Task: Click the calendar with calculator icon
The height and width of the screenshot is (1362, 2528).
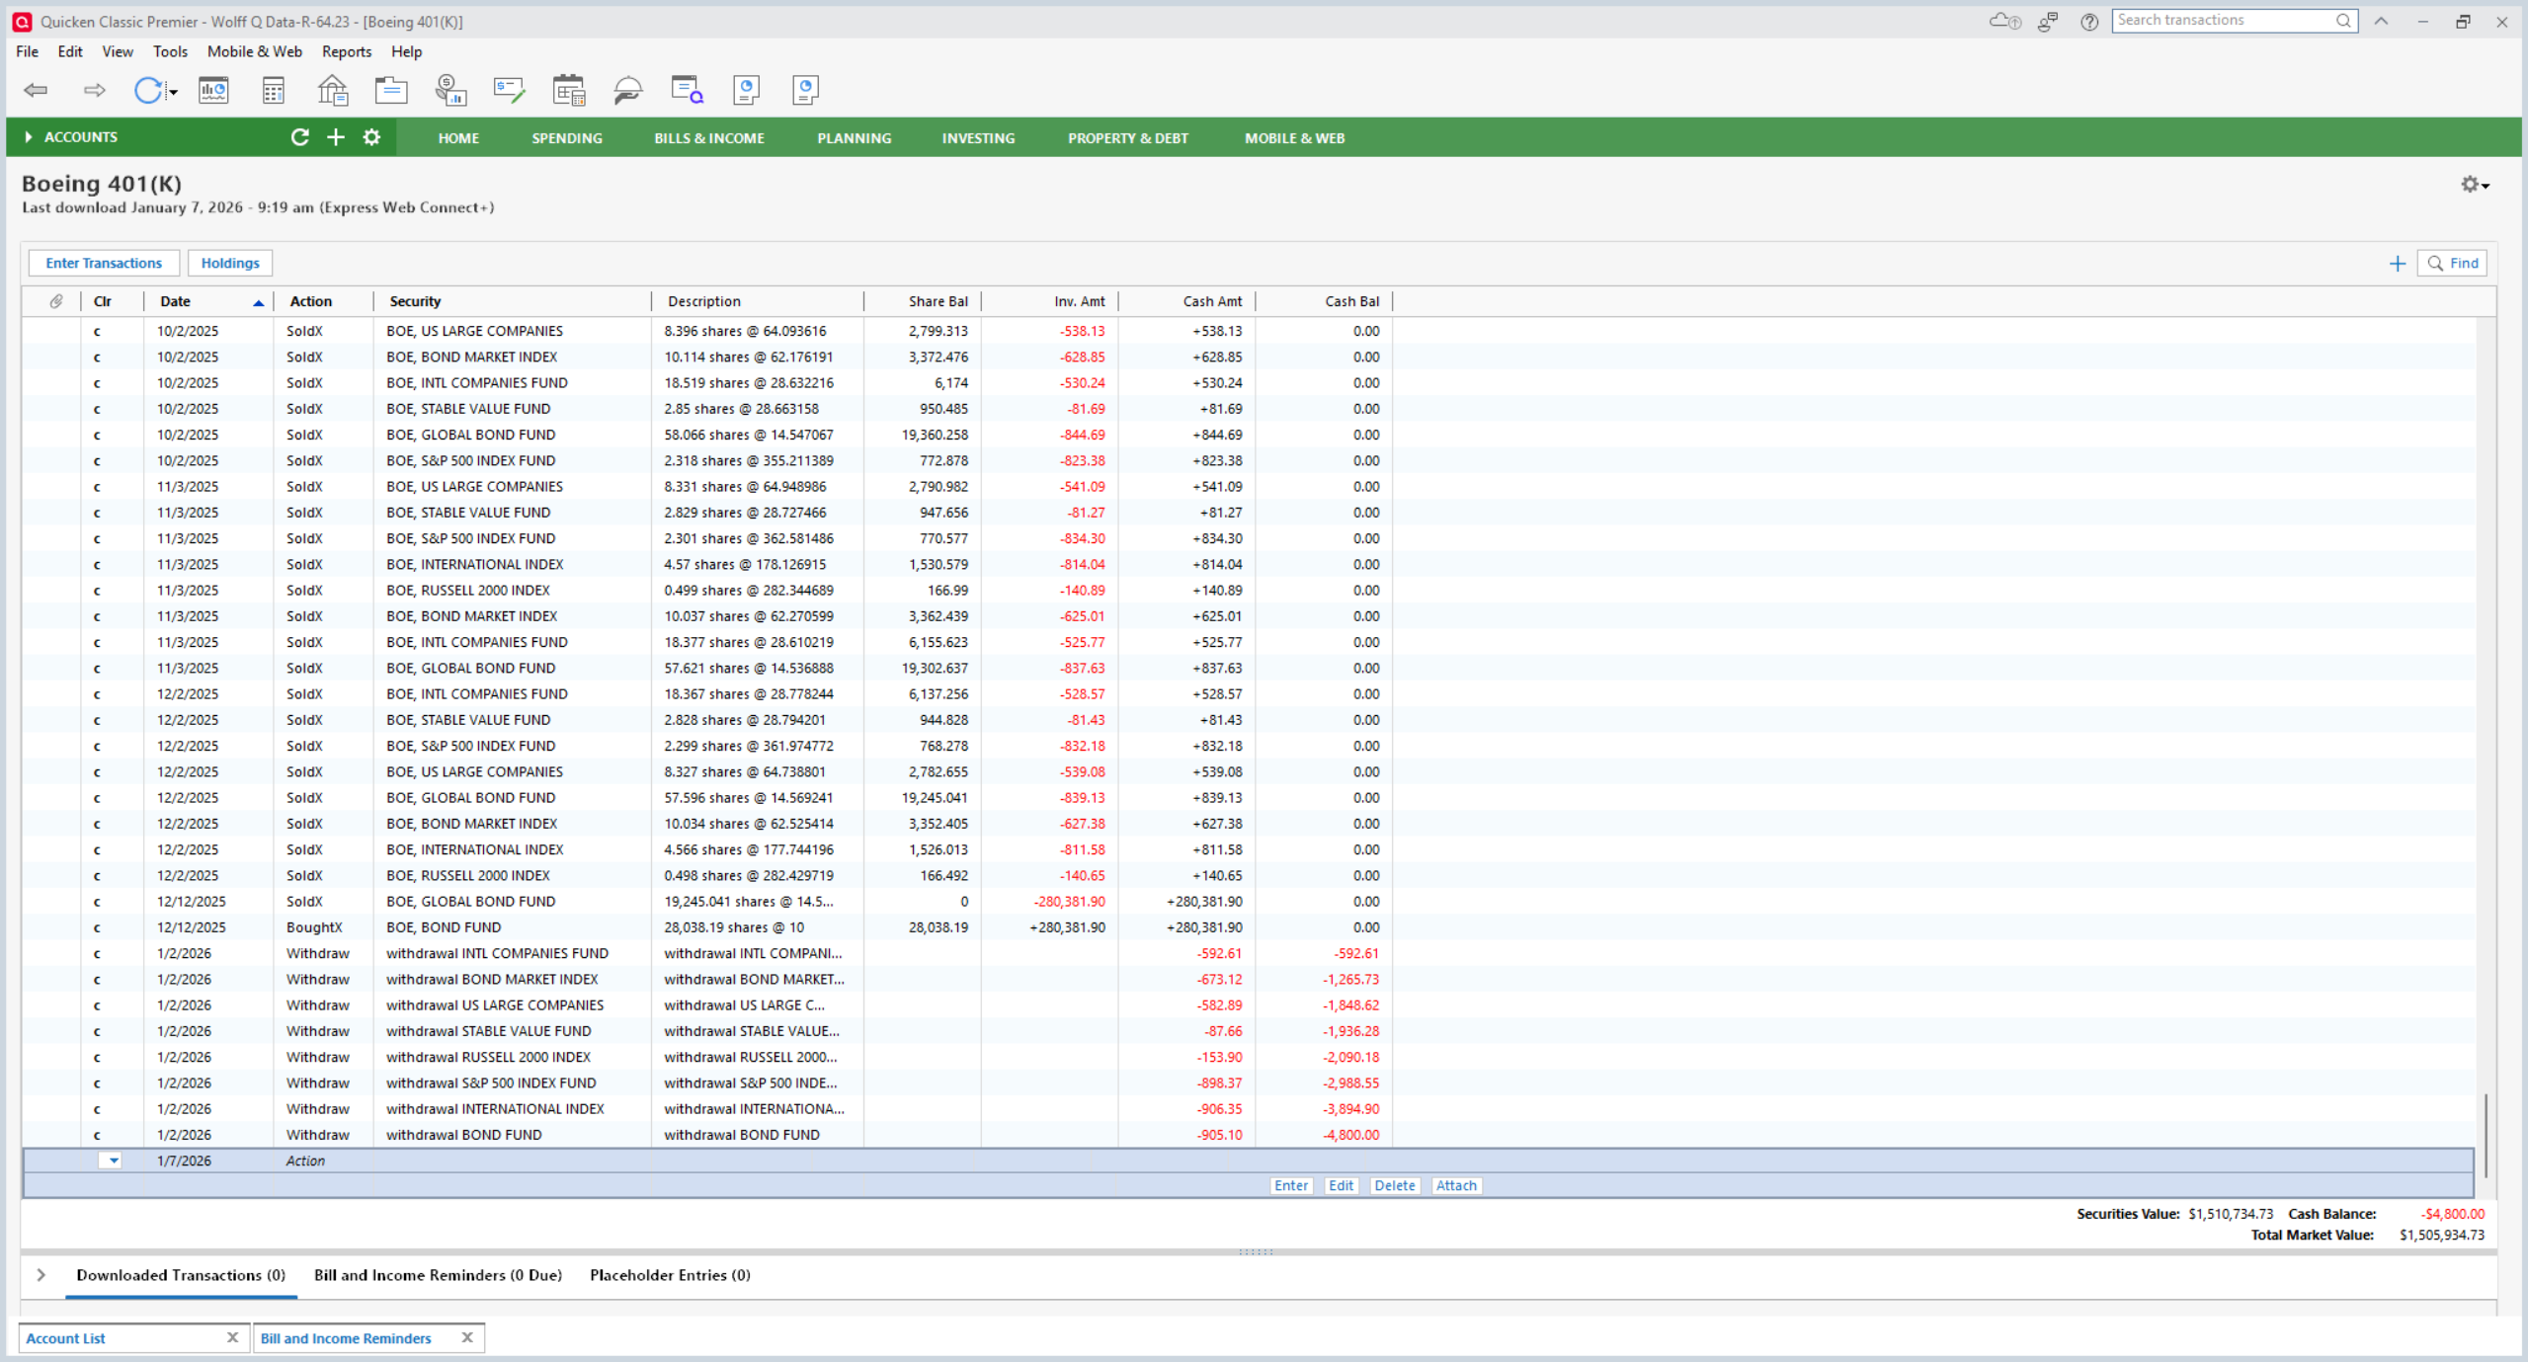Action: pos(569,90)
